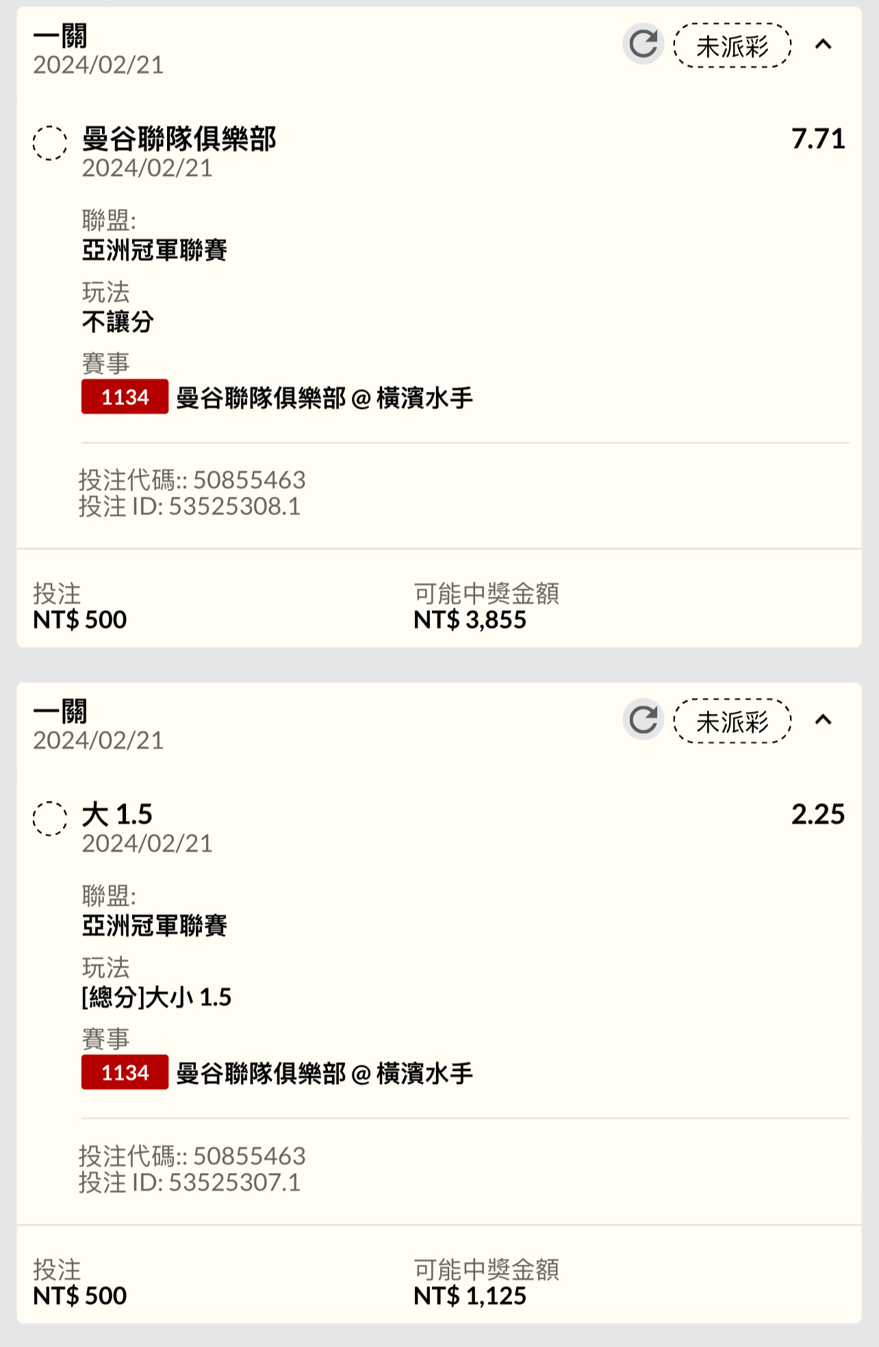Click the 7.71 odds value

(818, 139)
